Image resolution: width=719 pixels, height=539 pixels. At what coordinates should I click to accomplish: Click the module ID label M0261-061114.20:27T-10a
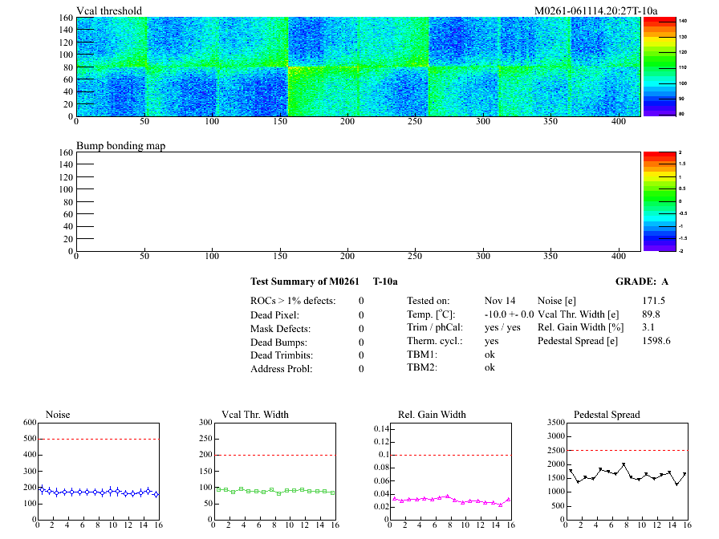[595, 11]
